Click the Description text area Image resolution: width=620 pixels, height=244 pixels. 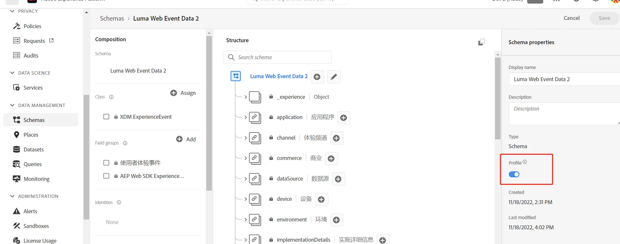564,114
